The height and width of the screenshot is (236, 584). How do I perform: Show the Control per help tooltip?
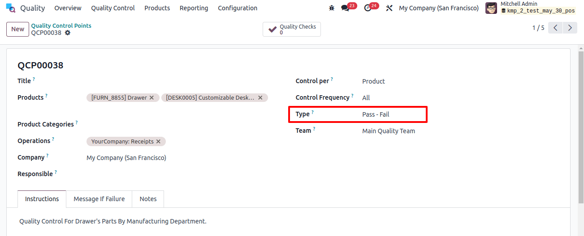tap(332, 79)
